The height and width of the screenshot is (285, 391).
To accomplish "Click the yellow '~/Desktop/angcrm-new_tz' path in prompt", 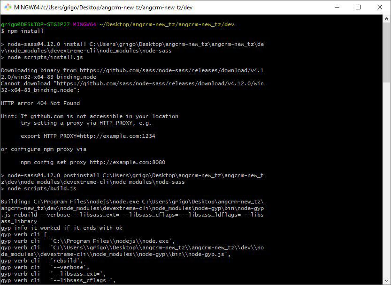I will [167, 24].
